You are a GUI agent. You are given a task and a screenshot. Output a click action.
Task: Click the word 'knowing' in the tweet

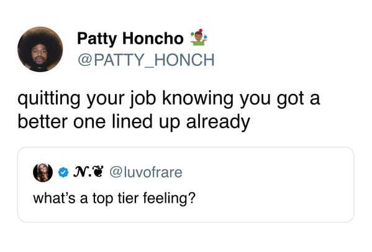pos(197,100)
